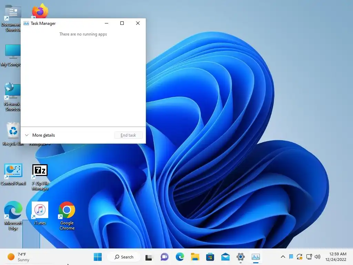Open File Explorer from the taskbar
Image resolution: width=353 pixels, height=265 pixels.
tap(195, 257)
